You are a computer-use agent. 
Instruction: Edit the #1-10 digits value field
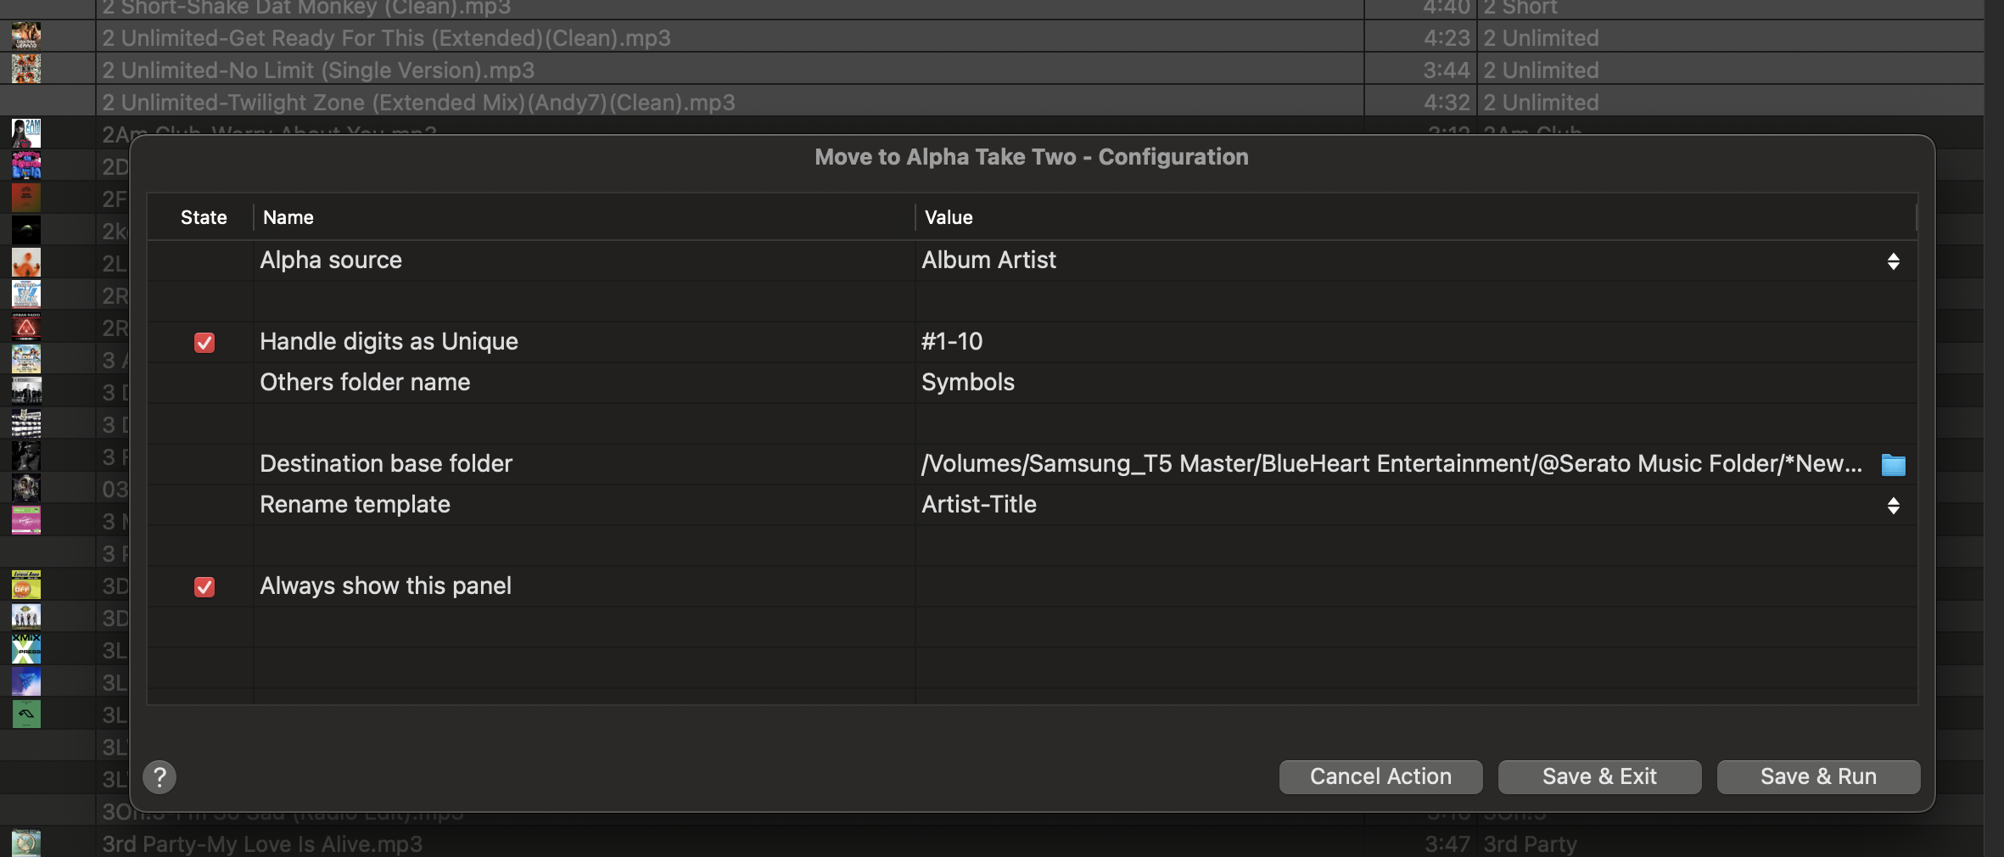point(952,342)
